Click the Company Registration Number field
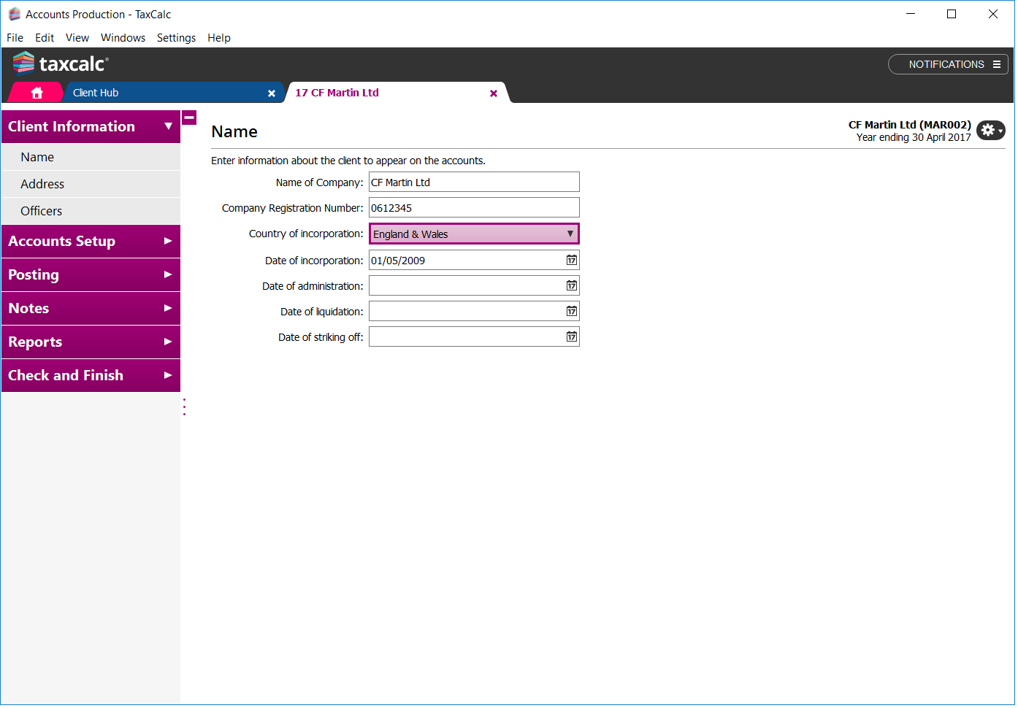This screenshot has height=708, width=1018. click(473, 208)
